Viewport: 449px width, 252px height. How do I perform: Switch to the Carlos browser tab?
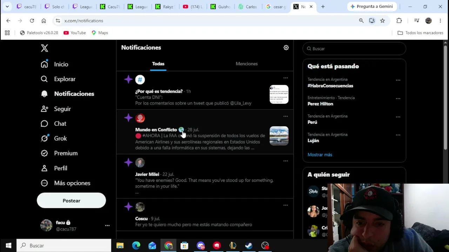(x=248, y=7)
